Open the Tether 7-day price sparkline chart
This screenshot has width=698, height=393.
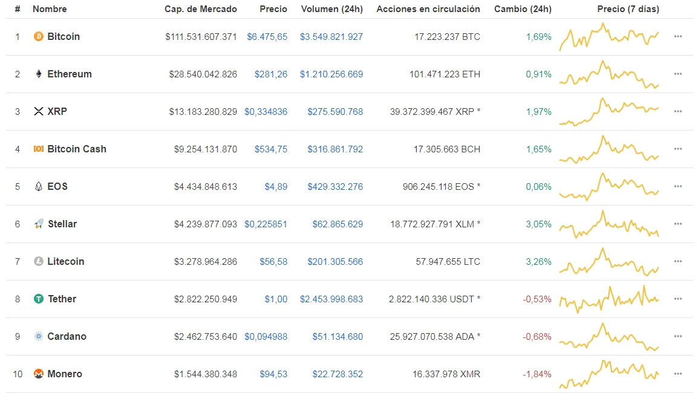point(609,299)
